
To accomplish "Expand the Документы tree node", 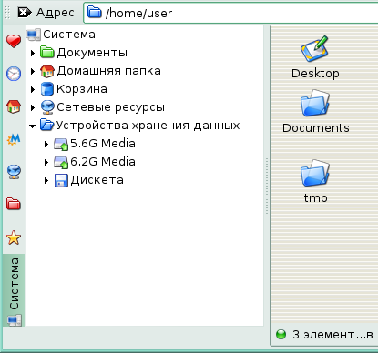I will pyautogui.click(x=33, y=53).
